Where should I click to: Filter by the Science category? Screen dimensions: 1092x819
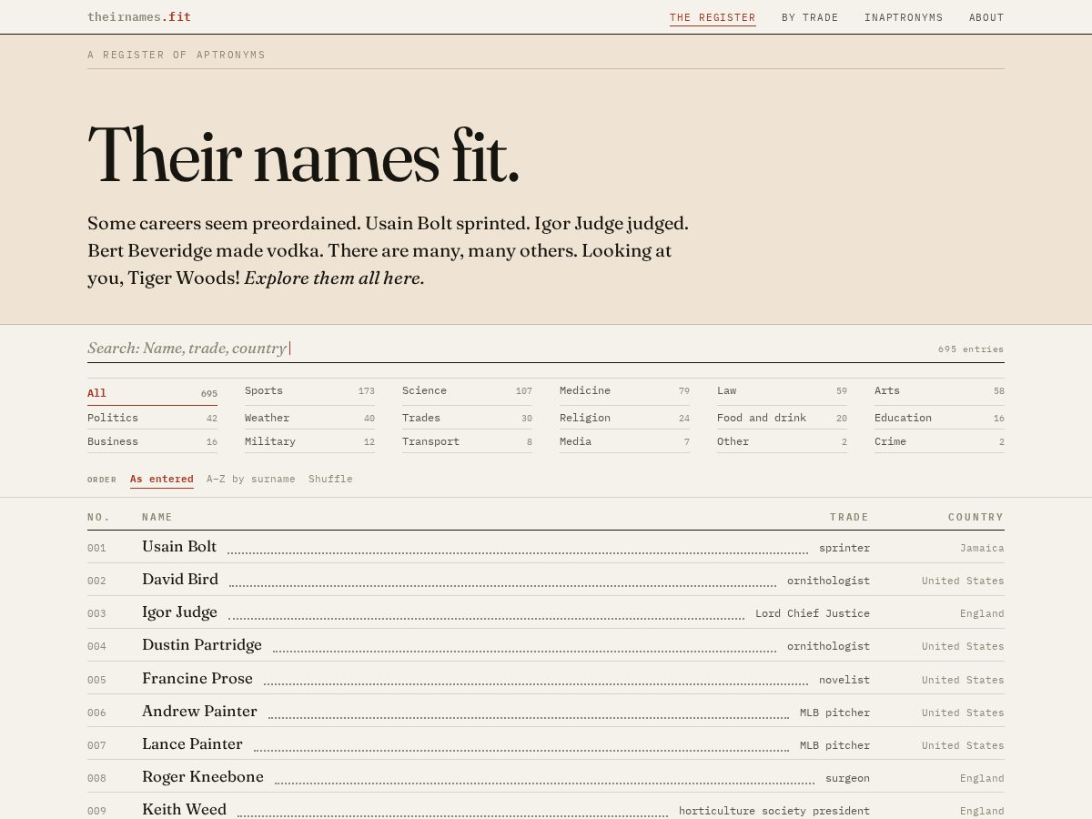click(x=467, y=391)
